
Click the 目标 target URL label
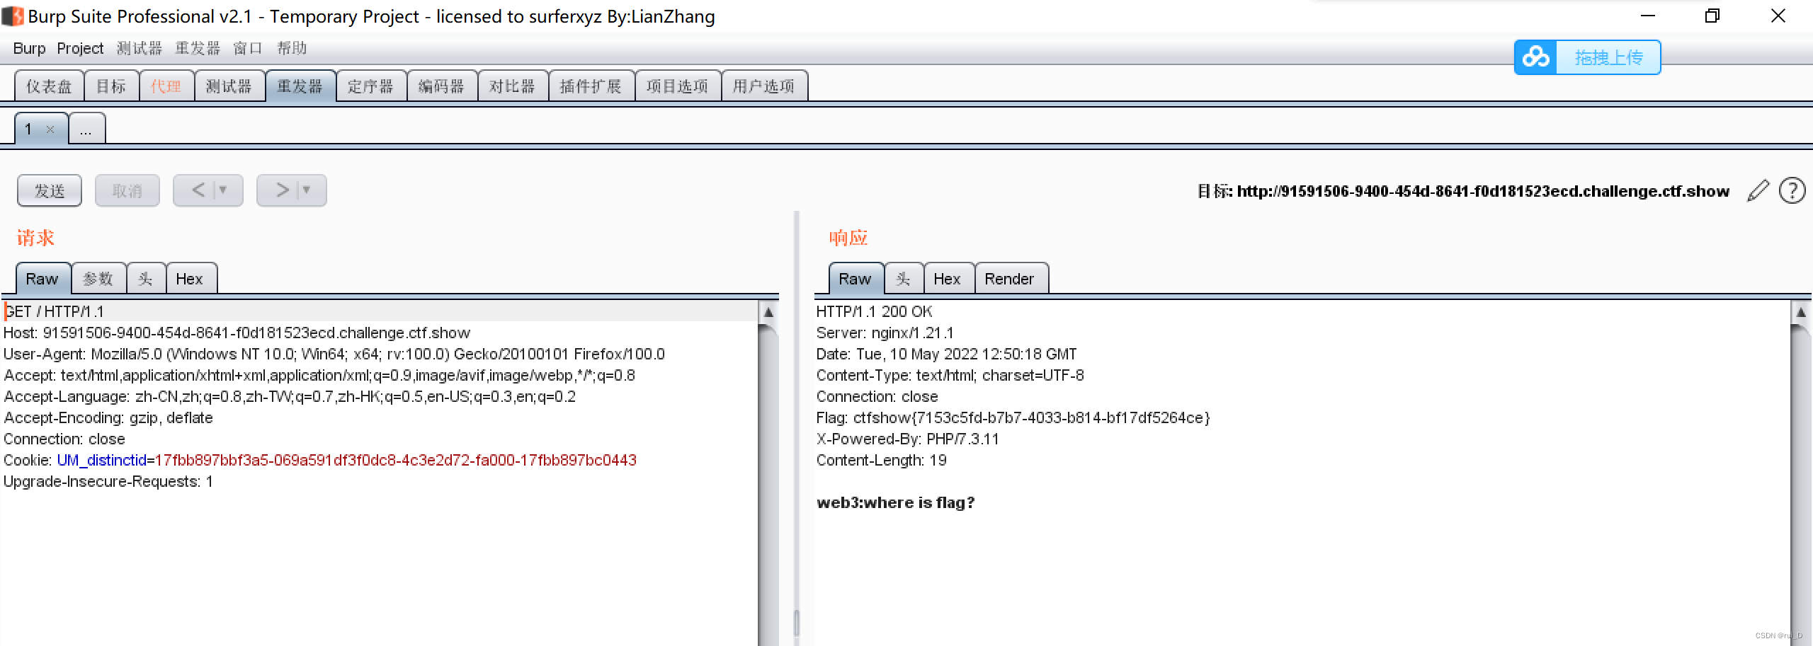tap(1463, 191)
